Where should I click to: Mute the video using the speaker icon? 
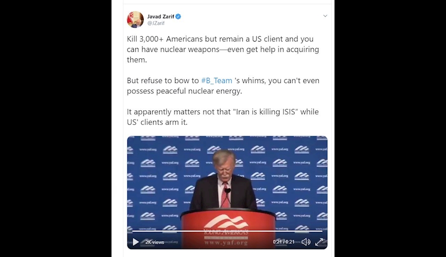coord(306,242)
